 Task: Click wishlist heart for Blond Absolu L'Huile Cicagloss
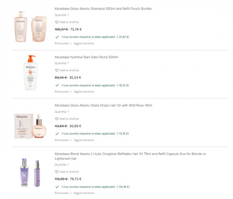click(x=57, y=172)
